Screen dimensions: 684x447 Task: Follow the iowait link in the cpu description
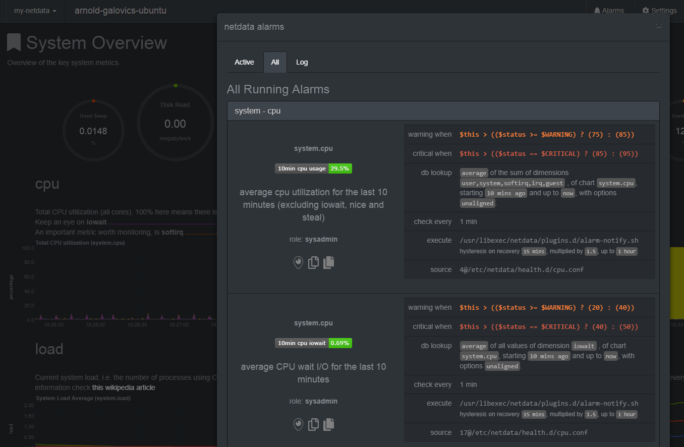point(96,222)
